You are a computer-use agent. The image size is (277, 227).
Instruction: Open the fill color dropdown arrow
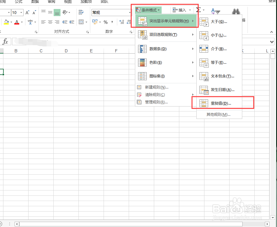coord(11,22)
